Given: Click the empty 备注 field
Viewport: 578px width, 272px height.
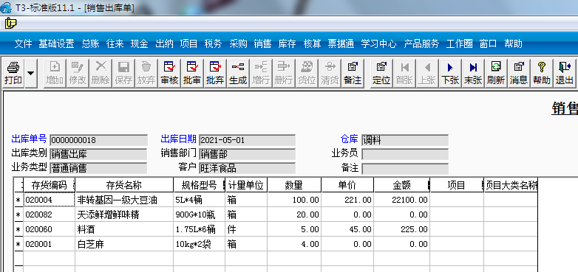Looking at the screenshot, I should 405,168.
